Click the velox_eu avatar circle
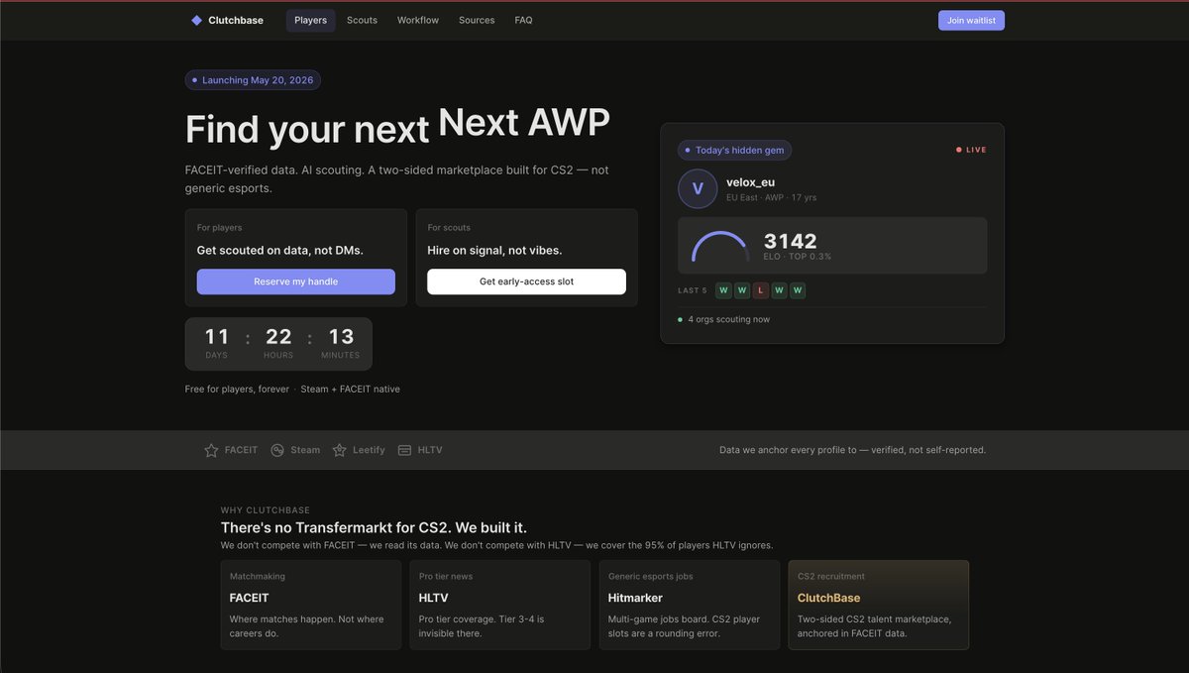 click(x=698, y=188)
